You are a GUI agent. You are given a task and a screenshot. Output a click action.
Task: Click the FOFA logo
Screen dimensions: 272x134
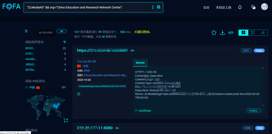tap(11, 7)
